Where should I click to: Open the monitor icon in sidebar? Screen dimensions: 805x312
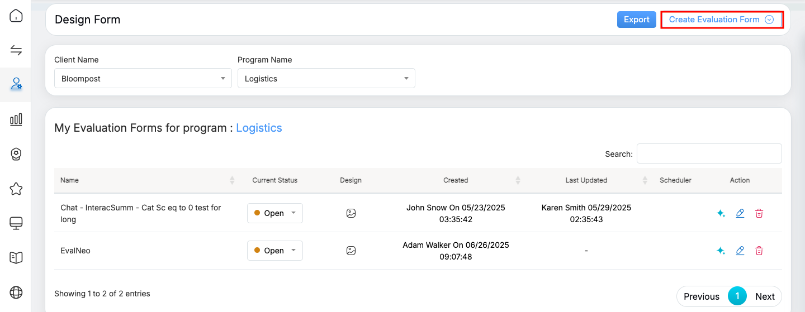(16, 223)
